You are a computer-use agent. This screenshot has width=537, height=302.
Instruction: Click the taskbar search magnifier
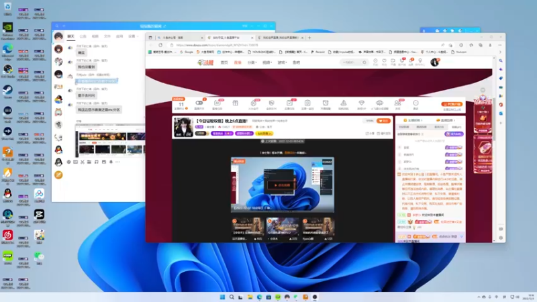pos(232,297)
